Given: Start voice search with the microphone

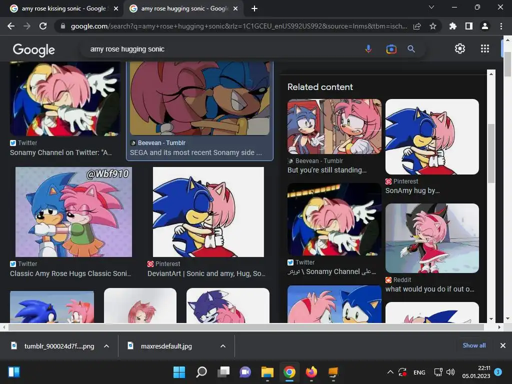Looking at the screenshot, I should click(x=368, y=49).
